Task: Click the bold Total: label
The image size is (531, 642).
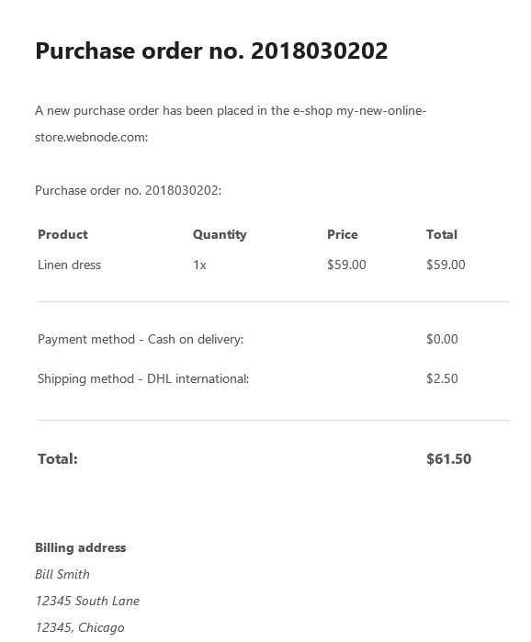Action: click(x=58, y=459)
